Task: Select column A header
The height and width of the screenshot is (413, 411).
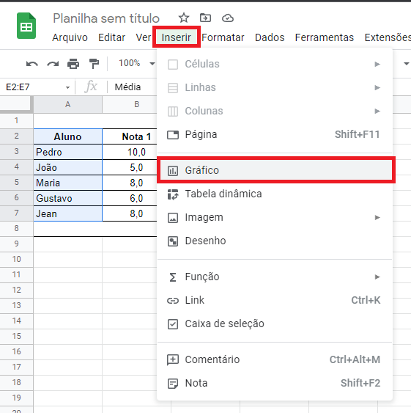Action: 68,105
